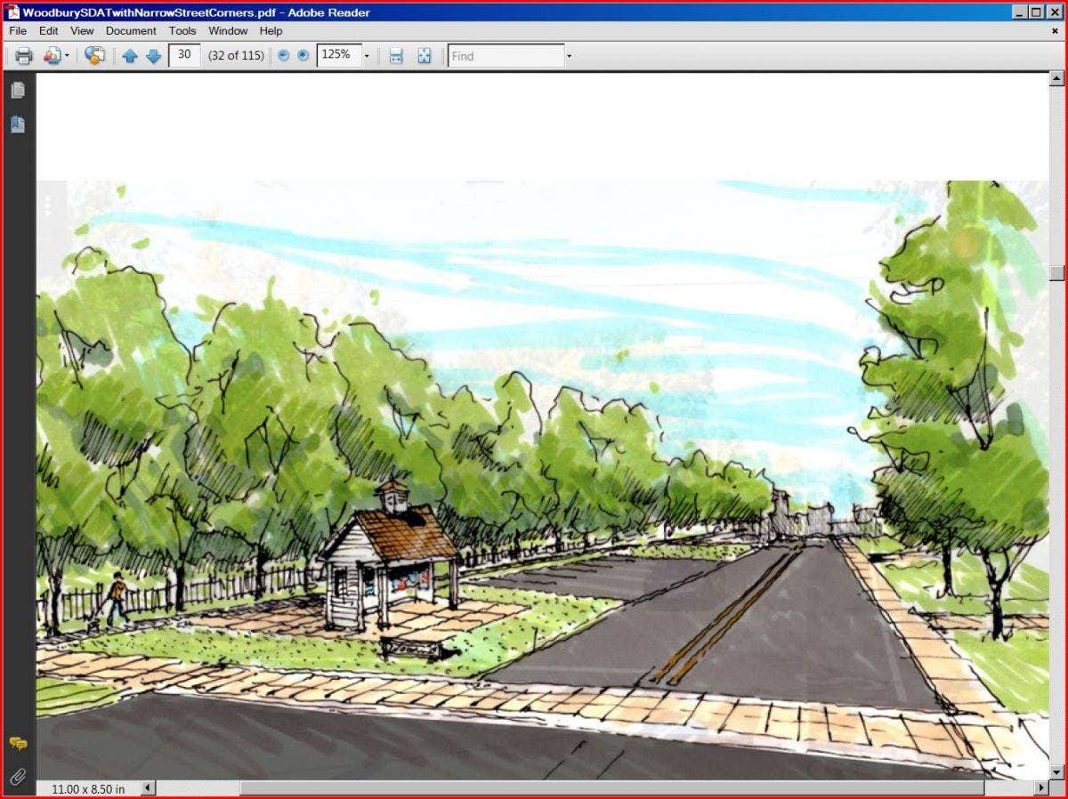Open the Comments panel icon

pyautogui.click(x=17, y=744)
